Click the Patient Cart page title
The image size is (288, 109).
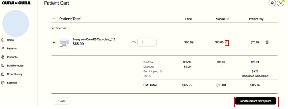pyautogui.click(x=57, y=3)
